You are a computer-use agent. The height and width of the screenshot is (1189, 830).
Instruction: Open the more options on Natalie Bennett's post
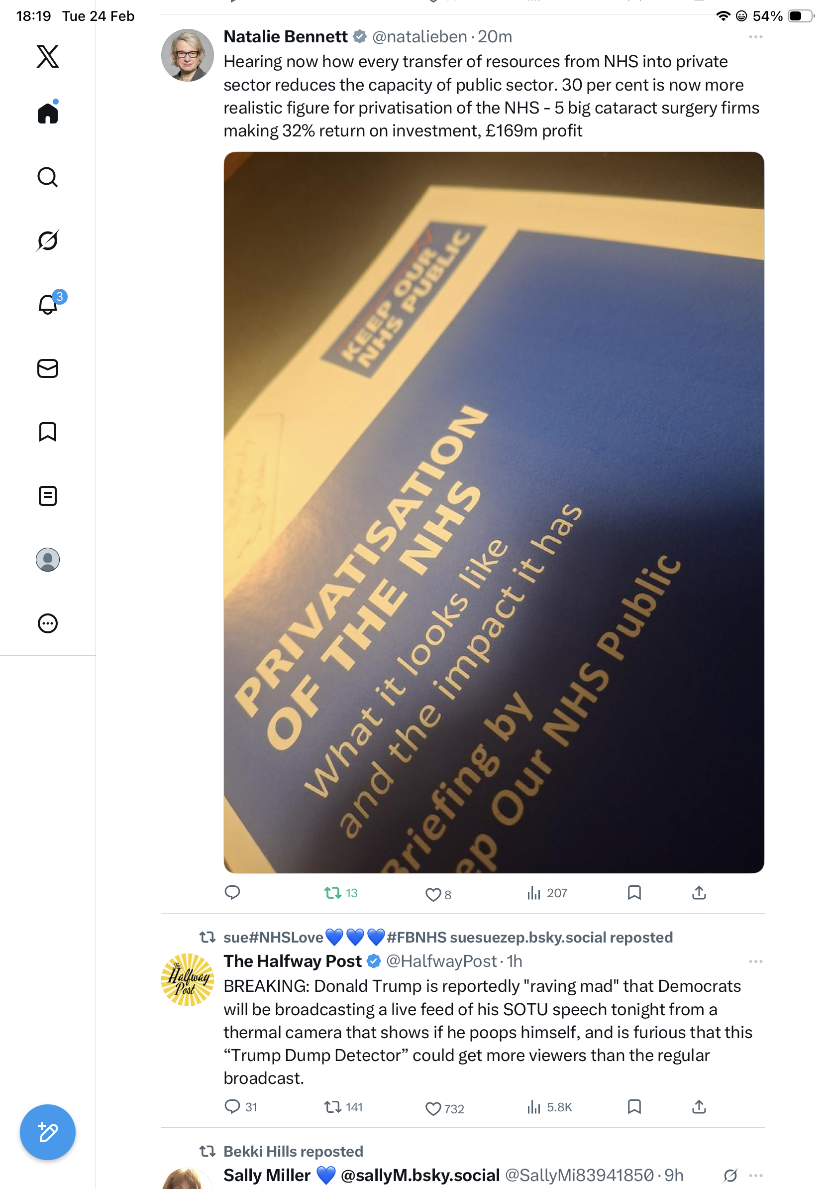[x=755, y=37]
